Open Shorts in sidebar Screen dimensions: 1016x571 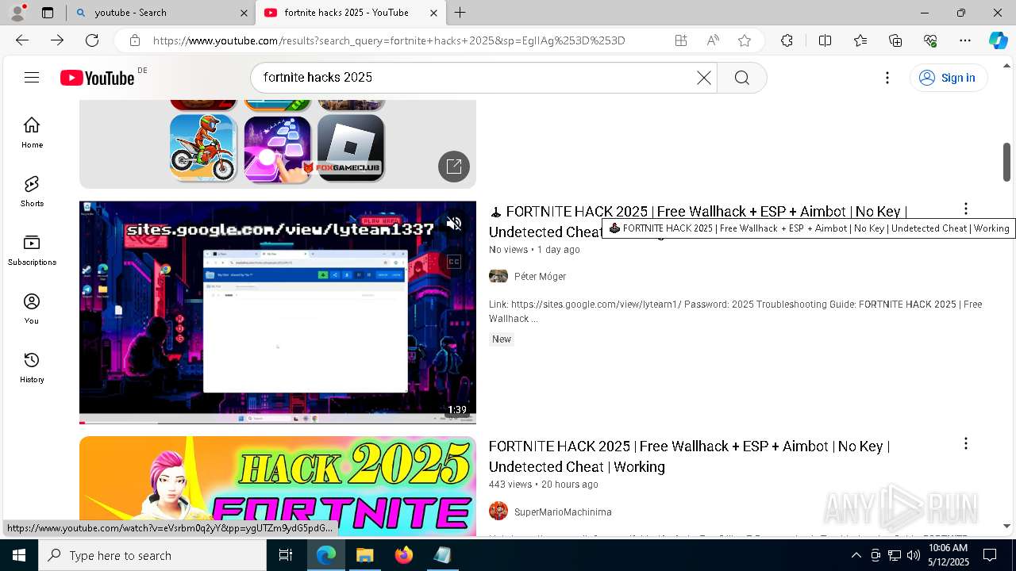tap(32, 191)
